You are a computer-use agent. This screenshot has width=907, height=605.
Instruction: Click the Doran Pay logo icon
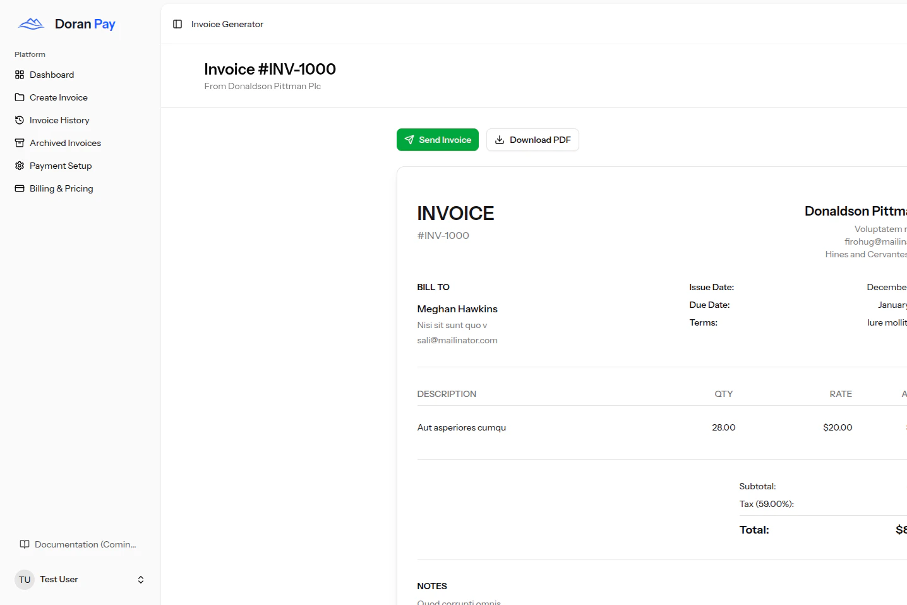click(x=30, y=23)
